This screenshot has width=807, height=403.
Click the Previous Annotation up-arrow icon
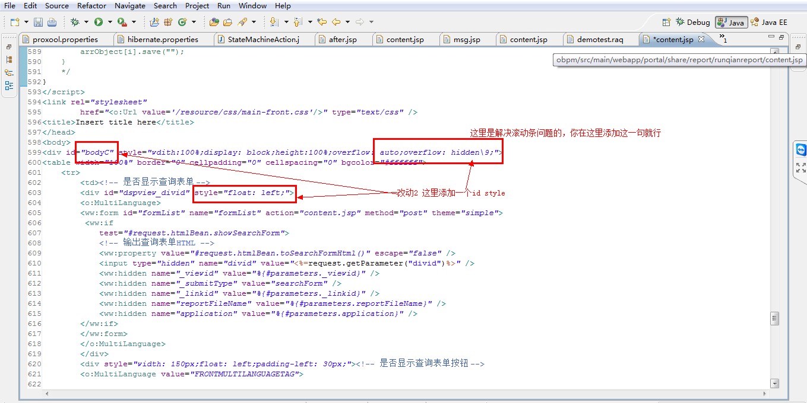coord(298,22)
